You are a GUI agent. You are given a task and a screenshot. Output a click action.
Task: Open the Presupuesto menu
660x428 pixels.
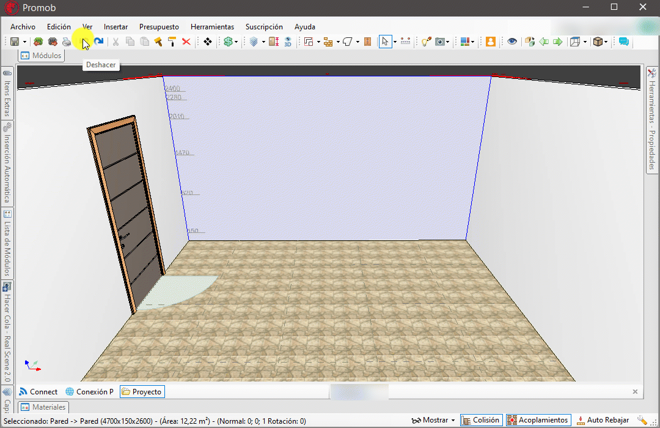(x=159, y=26)
